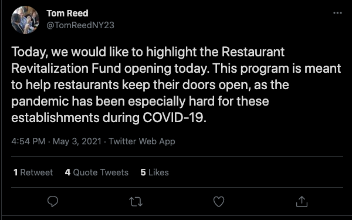
Task: Retweet using the arrows icon
Action: click(136, 202)
